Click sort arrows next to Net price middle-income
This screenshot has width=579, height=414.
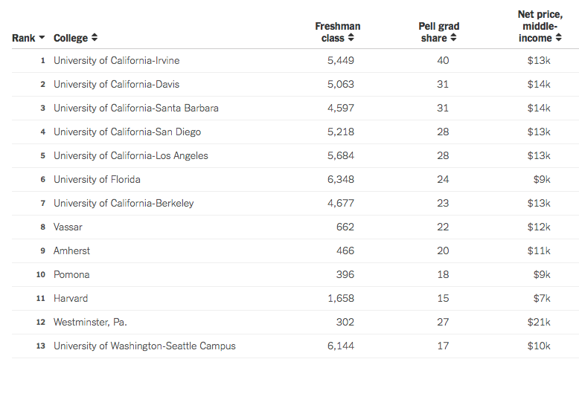point(558,38)
